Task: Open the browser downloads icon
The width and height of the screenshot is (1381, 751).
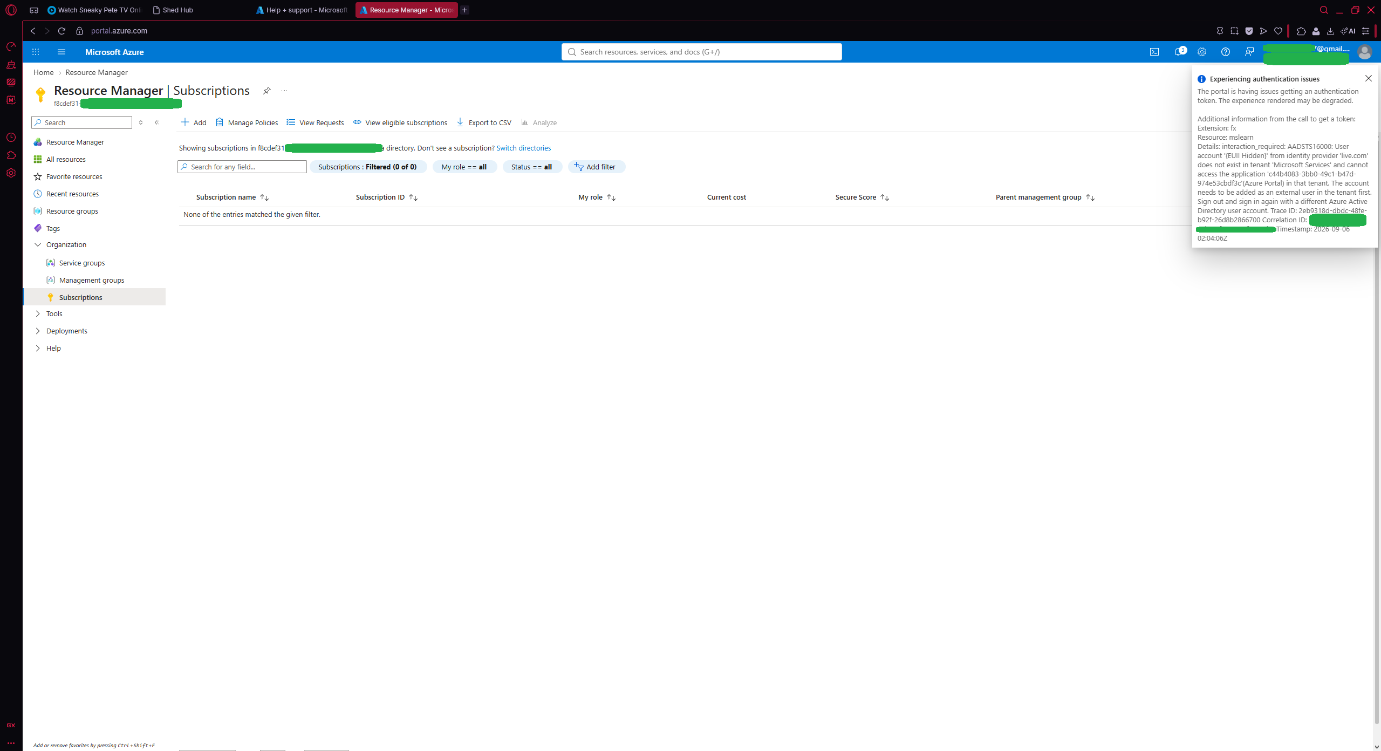Action: (1330, 31)
